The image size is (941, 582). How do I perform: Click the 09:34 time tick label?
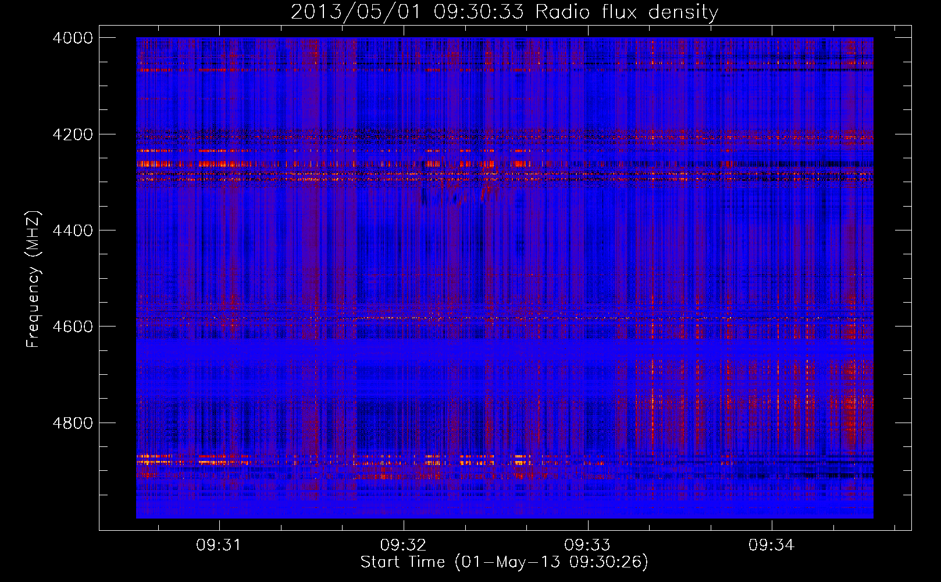(772, 545)
